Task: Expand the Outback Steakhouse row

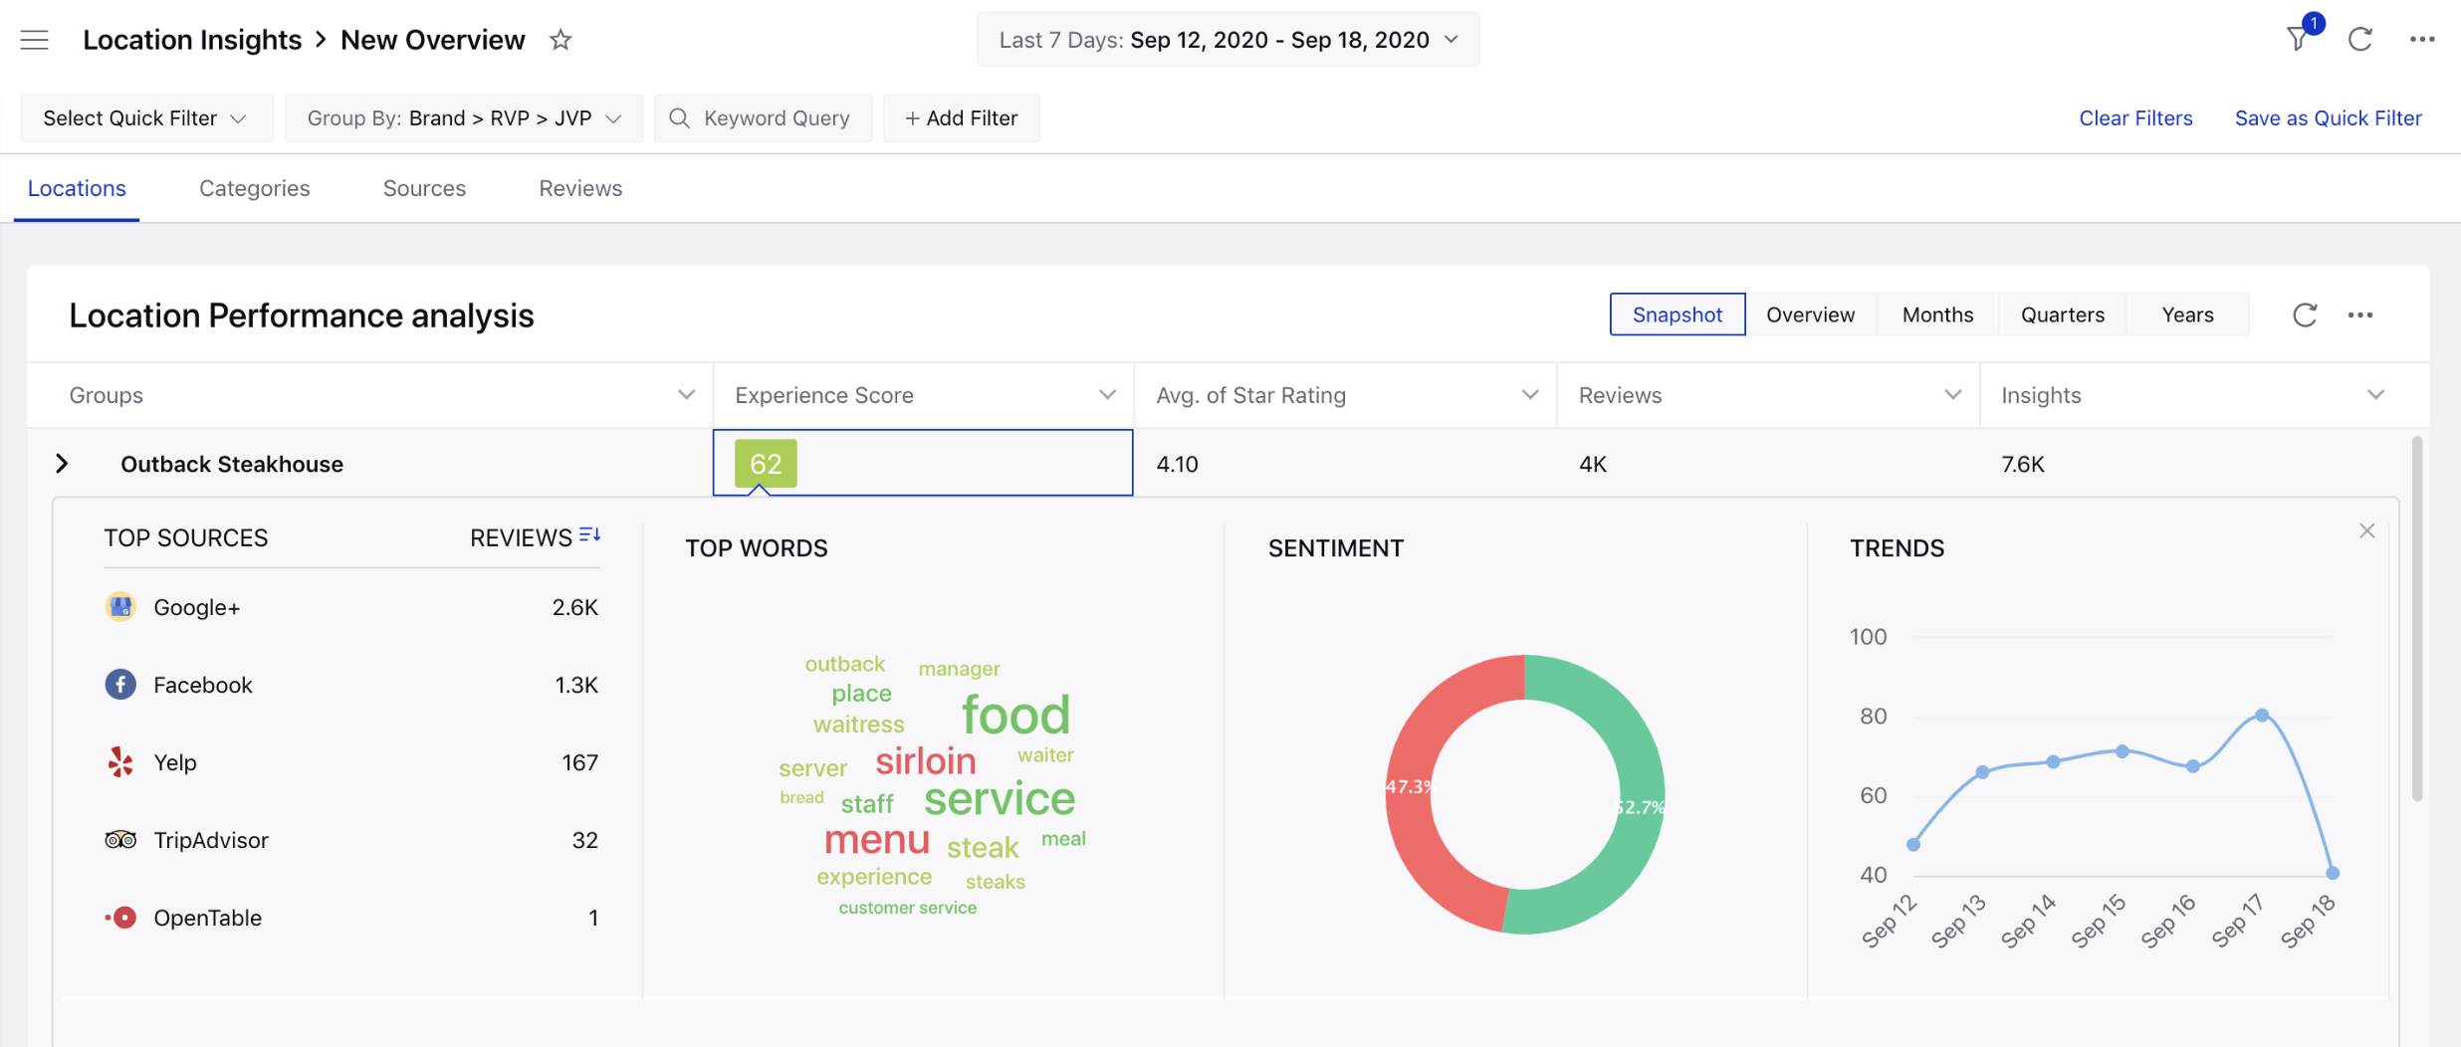Action: [62, 464]
